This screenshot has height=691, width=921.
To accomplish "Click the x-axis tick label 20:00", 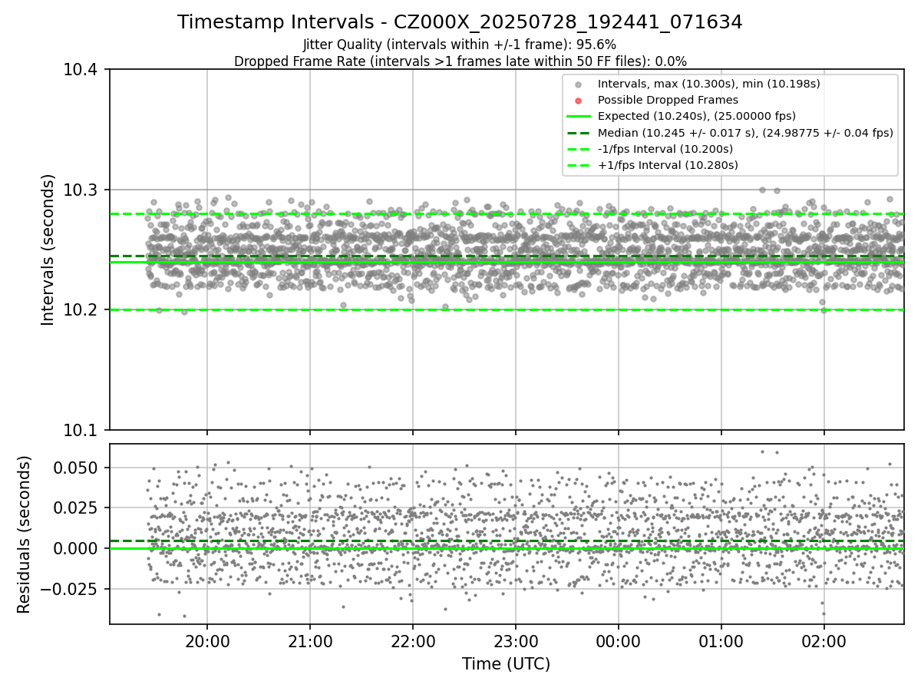I will pyautogui.click(x=207, y=640).
